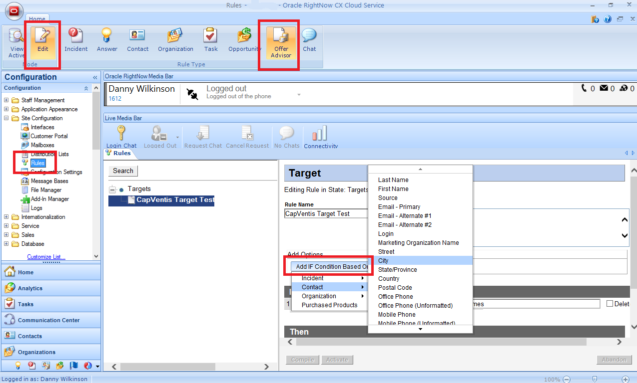Image resolution: width=637 pixels, height=383 pixels.
Task: Click the Rule Name input field
Action: [x=326, y=213]
